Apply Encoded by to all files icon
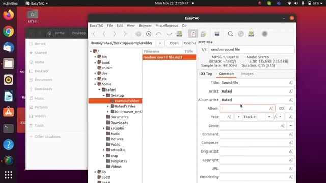 coord(291,177)
